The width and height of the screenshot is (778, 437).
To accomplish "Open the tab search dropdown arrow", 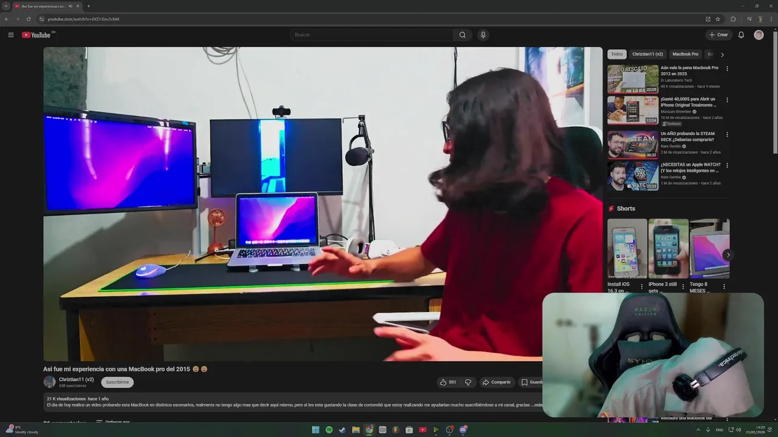I will pos(5,6).
